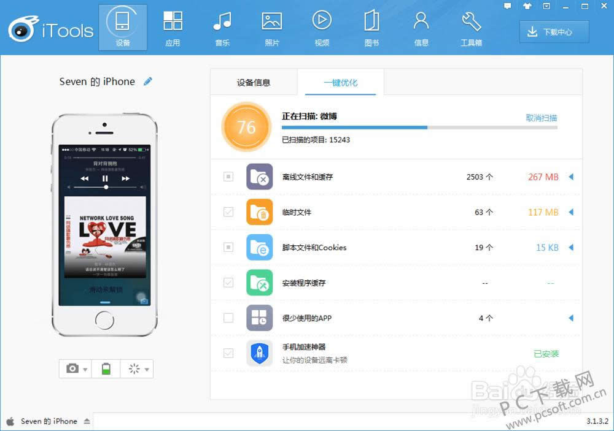
Task: Click the battery status icon below phone
Action: click(x=106, y=368)
